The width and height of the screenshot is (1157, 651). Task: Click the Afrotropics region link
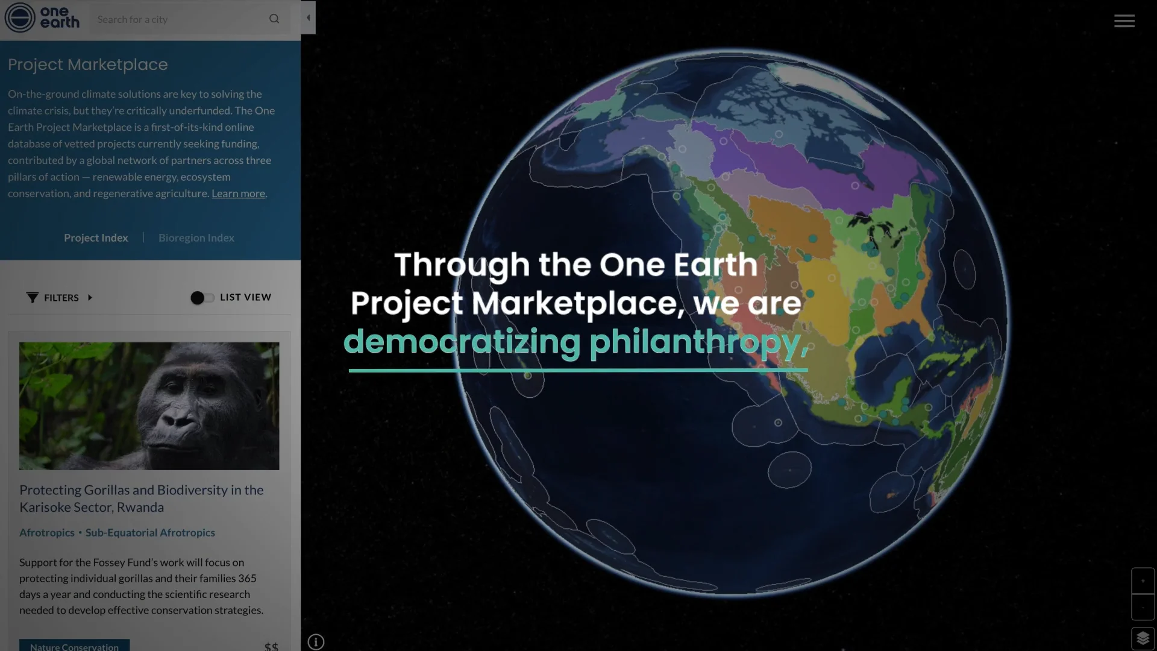[46, 532]
